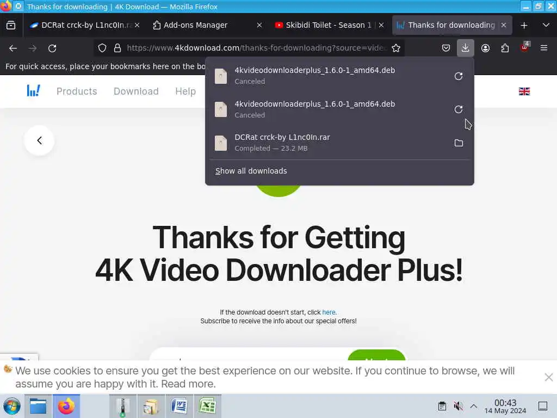Screen dimensions: 557x418
Task: Open the Help menu on website
Action: point(185,91)
